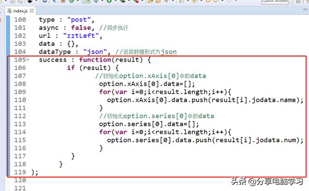Screen dimensions: 309x191
Task: Click the for keyword on line 109
Action: pos(105,92)
